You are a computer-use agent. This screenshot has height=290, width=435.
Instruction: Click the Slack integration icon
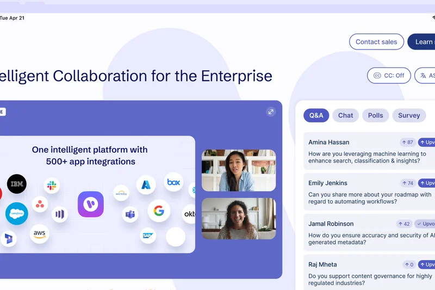(x=52, y=186)
